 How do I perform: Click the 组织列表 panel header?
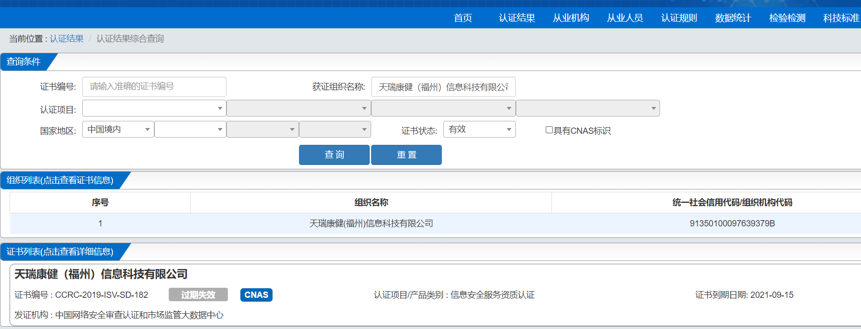pyautogui.click(x=60, y=180)
